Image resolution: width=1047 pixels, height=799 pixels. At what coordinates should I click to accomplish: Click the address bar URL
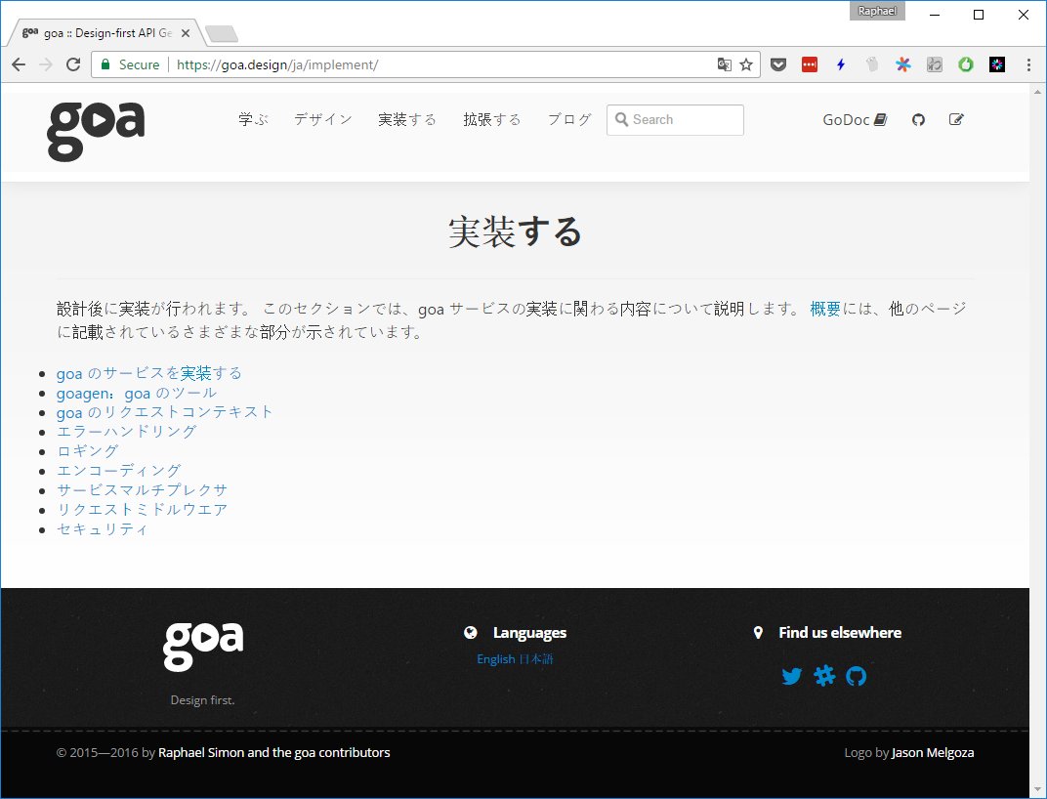tap(277, 64)
